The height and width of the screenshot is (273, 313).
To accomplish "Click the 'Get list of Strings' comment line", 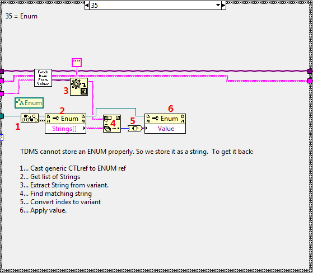I will pos(50,177).
